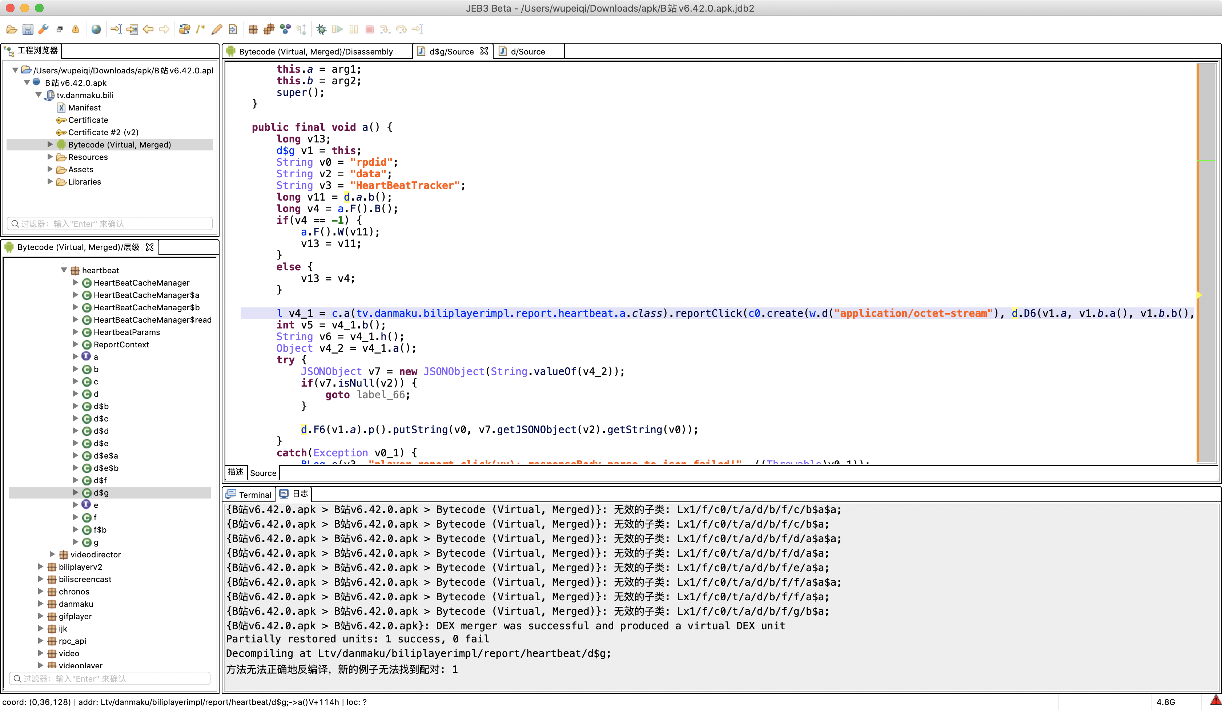Select the f$b class
The height and width of the screenshot is (710, 1222).
(x=100, y=530)
